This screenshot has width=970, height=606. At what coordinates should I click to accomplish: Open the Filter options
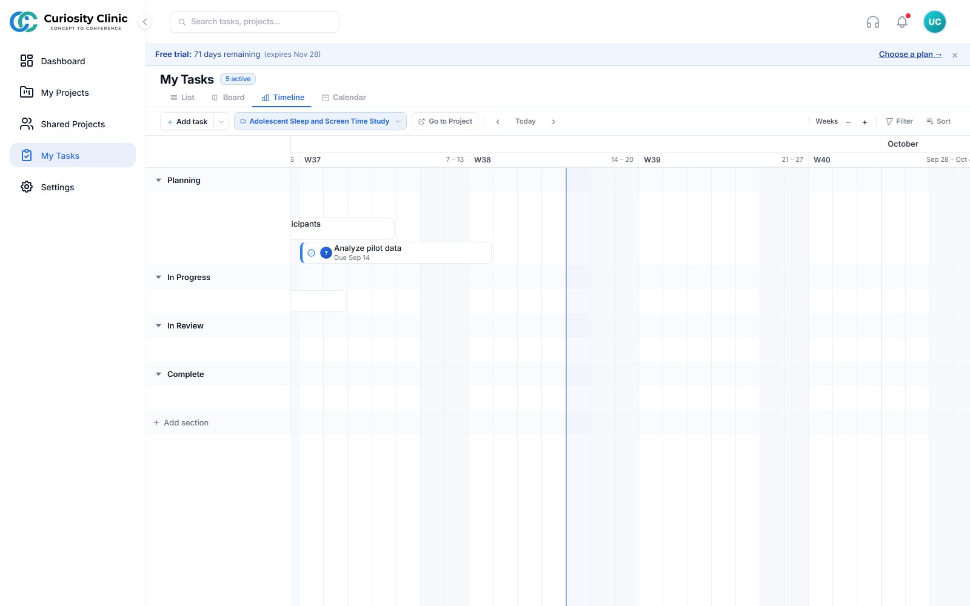[x=900, y=121]
